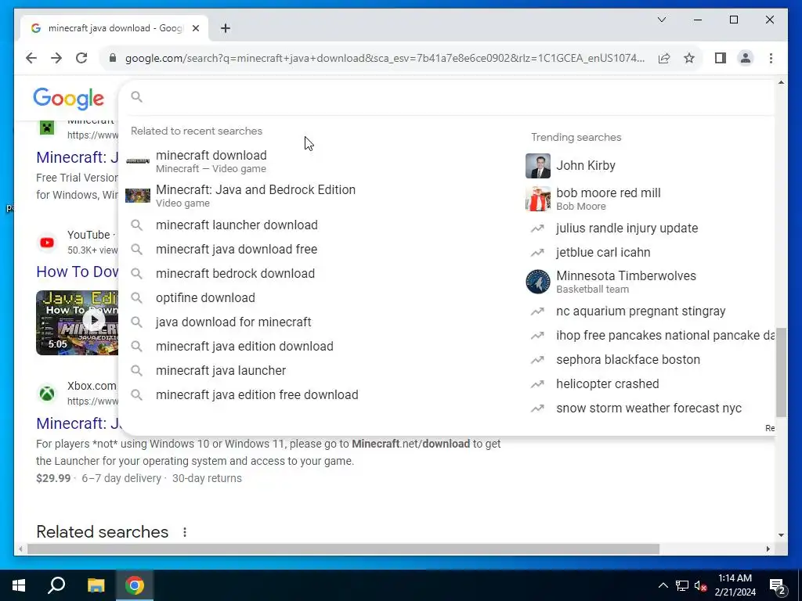
Task: Open trending 'snow storm weather forecast nyc'
Action: pos(649,408)
